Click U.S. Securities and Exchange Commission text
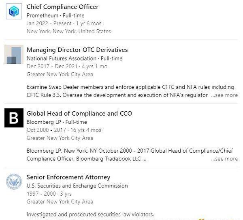The image size is (243, 220). point(77,185)
